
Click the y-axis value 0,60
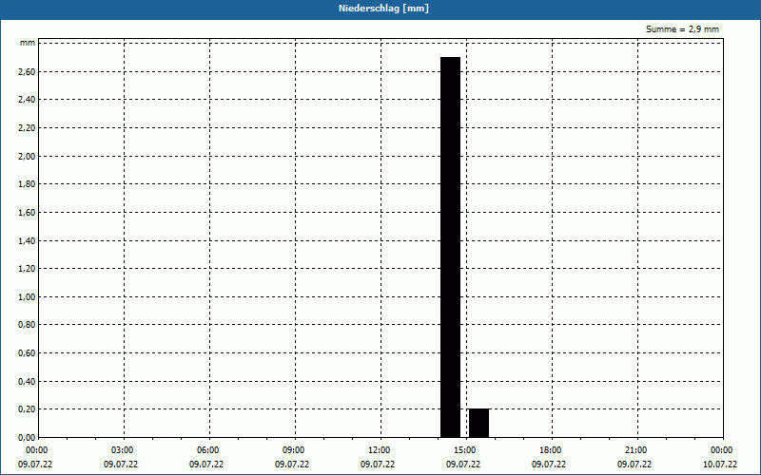27,352
